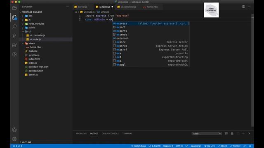
Task: Open the Source Control view
Action: tap(14, 36)
